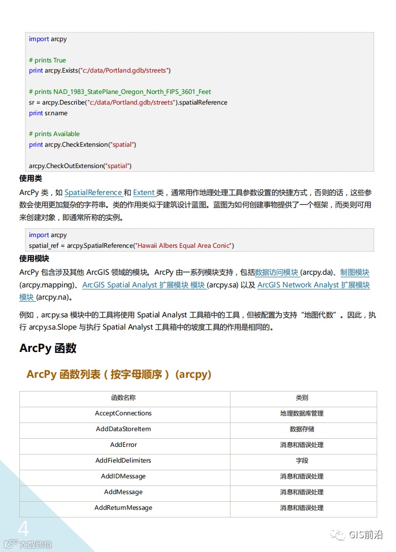This screenshot has width=396, height=552.
Task: Click the '# prints Available' comment
Action: tap(54, 134)
